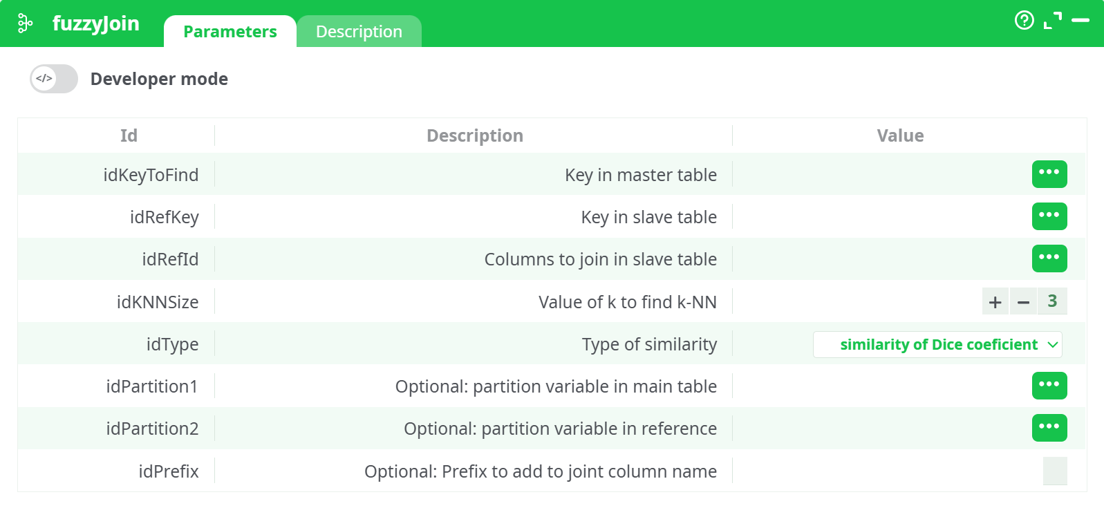Decrease the k-NN value with minus

click(x=1024, y=302)
